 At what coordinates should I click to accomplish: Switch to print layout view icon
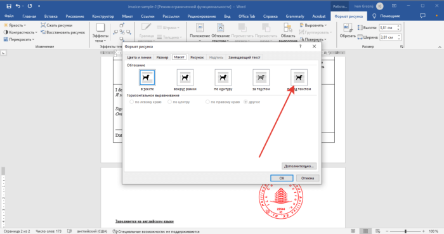[365, 231]
